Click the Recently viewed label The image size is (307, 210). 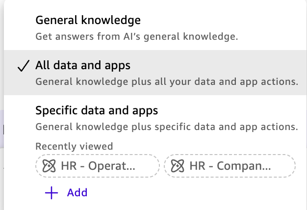[74, 146]
